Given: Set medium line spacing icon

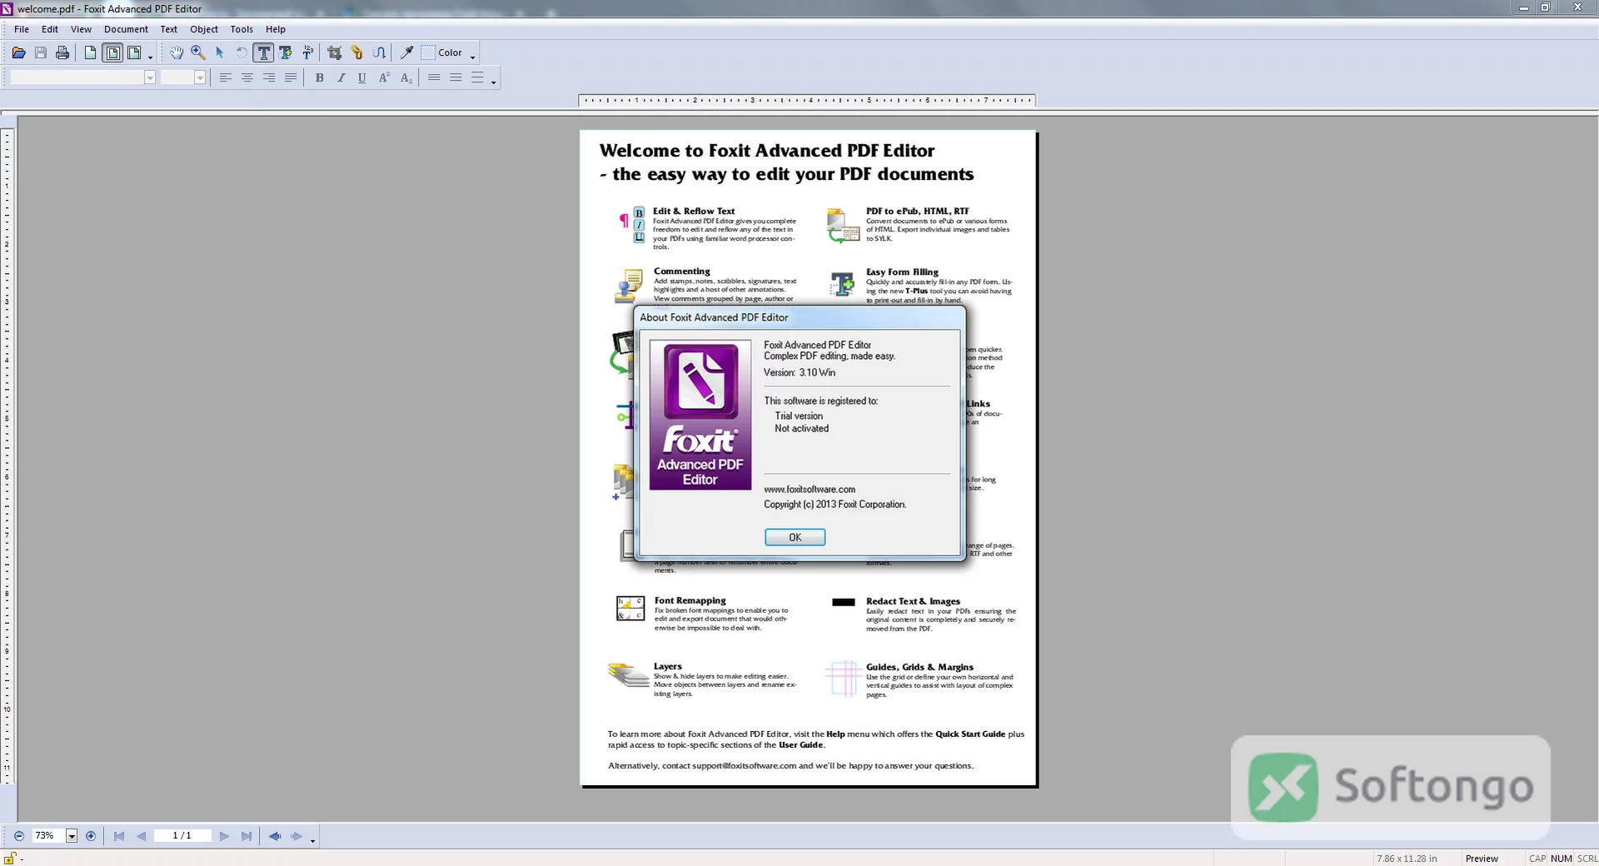Looking at the screenshot, I should click(x=456, y=77).
